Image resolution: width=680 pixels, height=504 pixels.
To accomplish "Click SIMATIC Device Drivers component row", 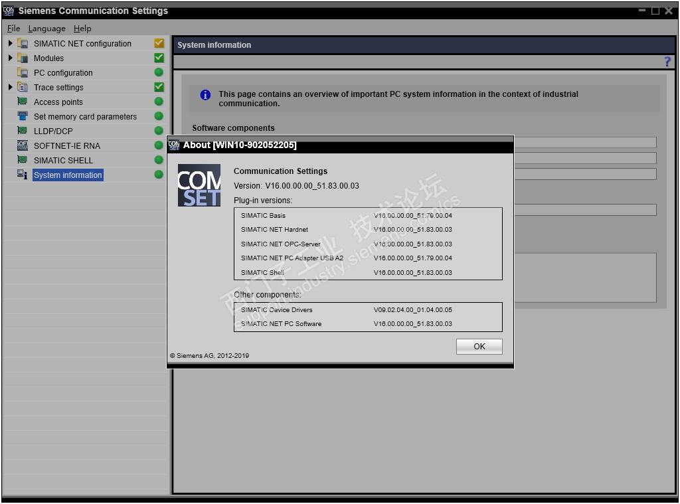I will [368, 309].
